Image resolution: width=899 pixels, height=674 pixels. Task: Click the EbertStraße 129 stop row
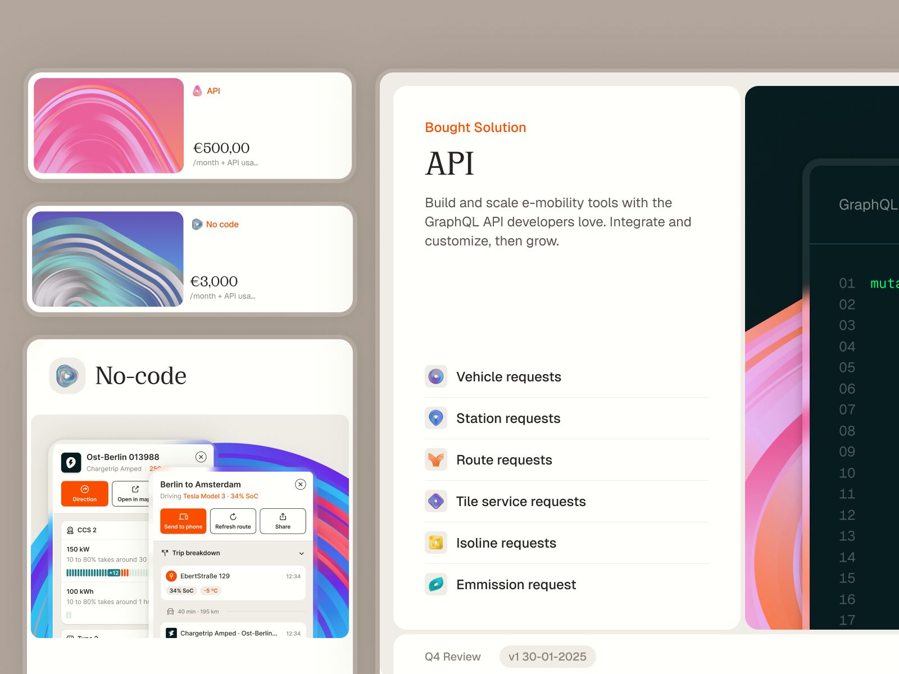[x=233, y=583]
